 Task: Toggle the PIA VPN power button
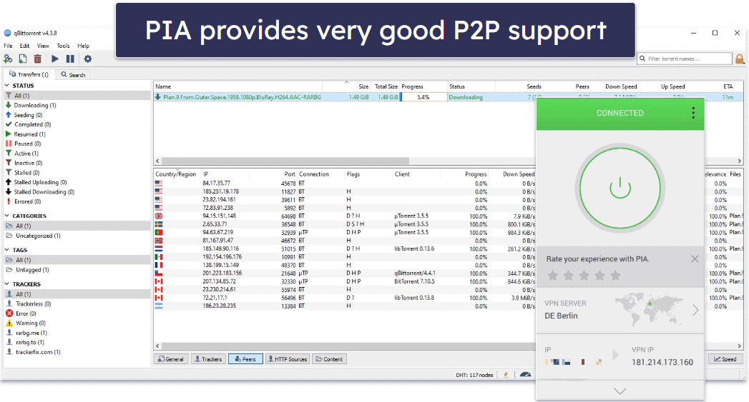point(620,189)
